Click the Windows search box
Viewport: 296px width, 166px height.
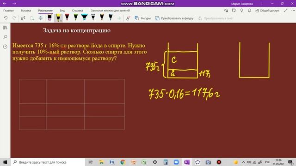48,162
